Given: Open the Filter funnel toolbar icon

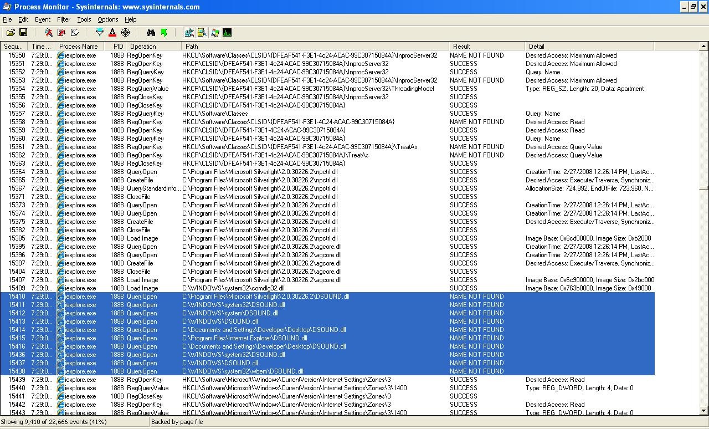Looking at the screenshot, I should pyautogui.click(x=100, y=33).
